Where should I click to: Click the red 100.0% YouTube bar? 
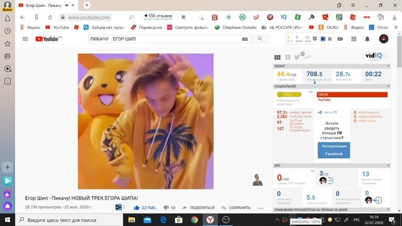tap(352, 95)
